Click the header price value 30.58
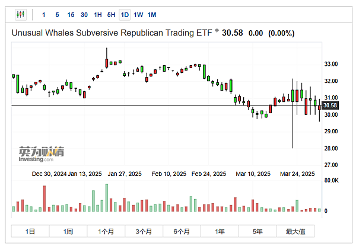Screen dimensions: 356x250 [232, 33]
